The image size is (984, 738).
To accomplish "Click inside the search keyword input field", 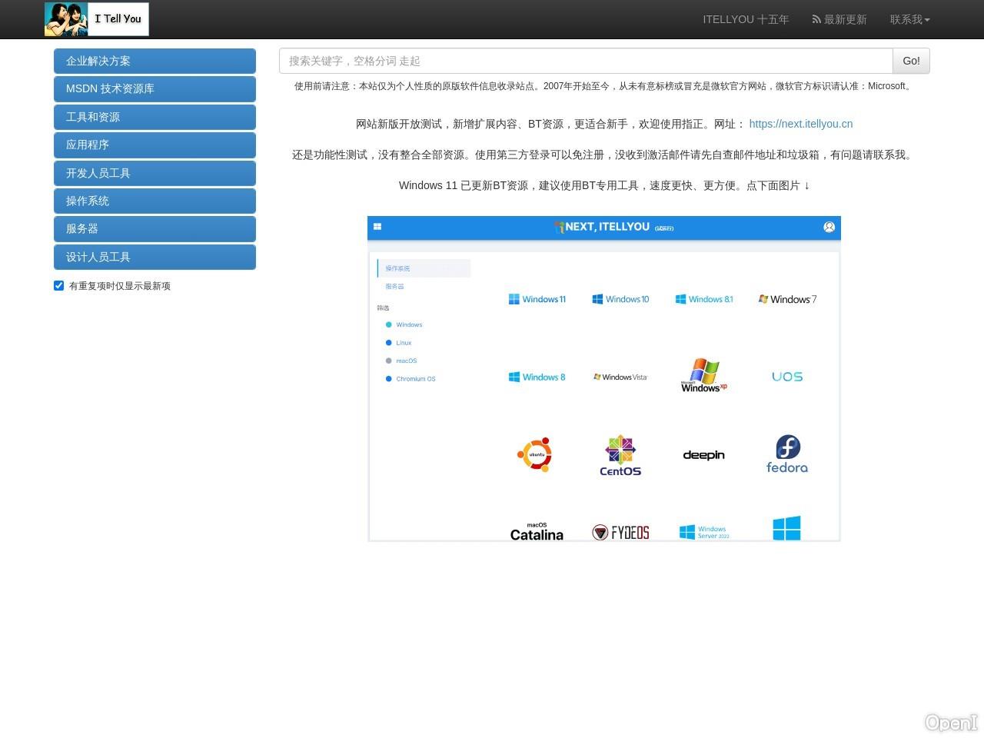I will point(538,61).
